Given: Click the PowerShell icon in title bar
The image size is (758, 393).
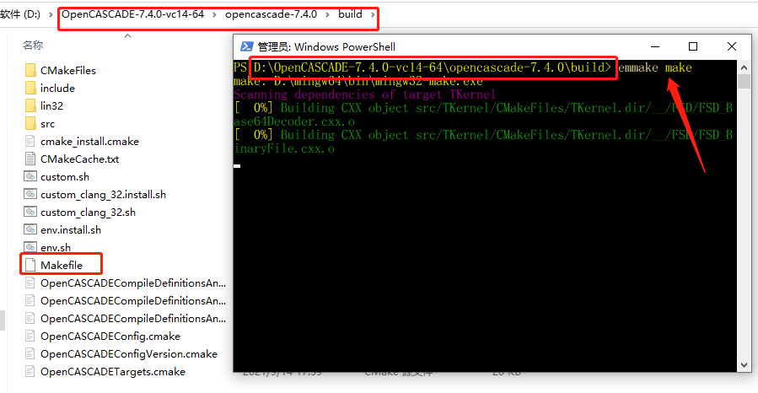Looking at the screenshot, I should (247, 46).
